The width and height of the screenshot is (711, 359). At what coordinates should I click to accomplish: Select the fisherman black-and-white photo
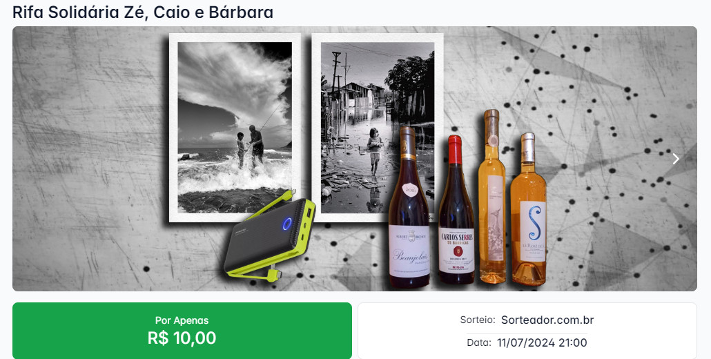[x=235, y=127]
